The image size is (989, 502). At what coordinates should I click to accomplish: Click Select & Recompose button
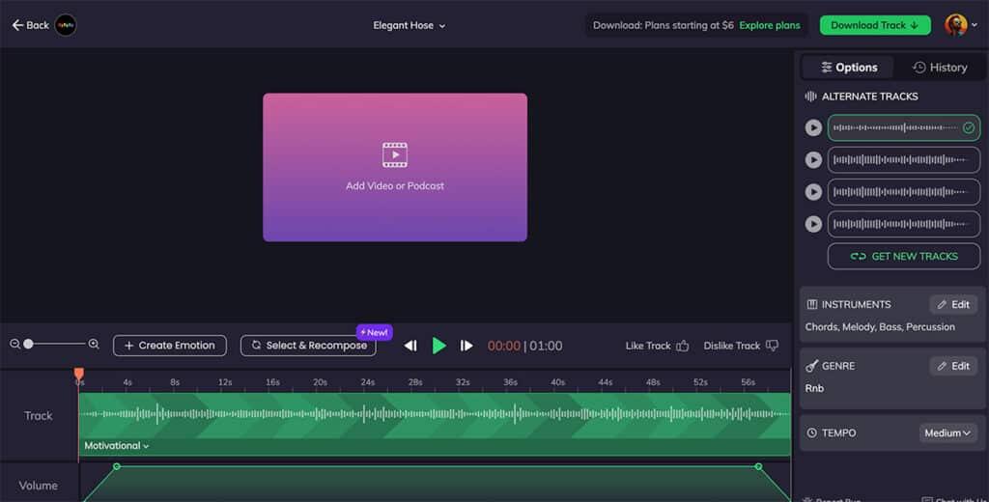308,346
